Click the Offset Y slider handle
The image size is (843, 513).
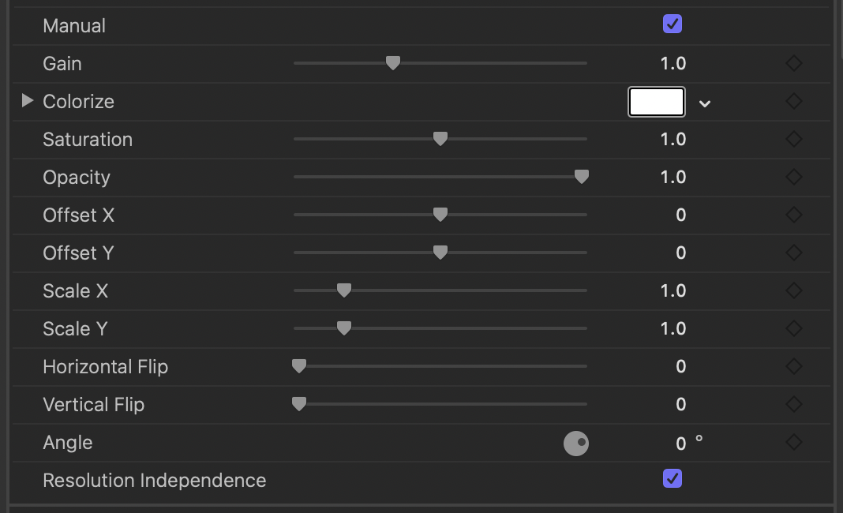pyautogui.click(x=440, y=253)
